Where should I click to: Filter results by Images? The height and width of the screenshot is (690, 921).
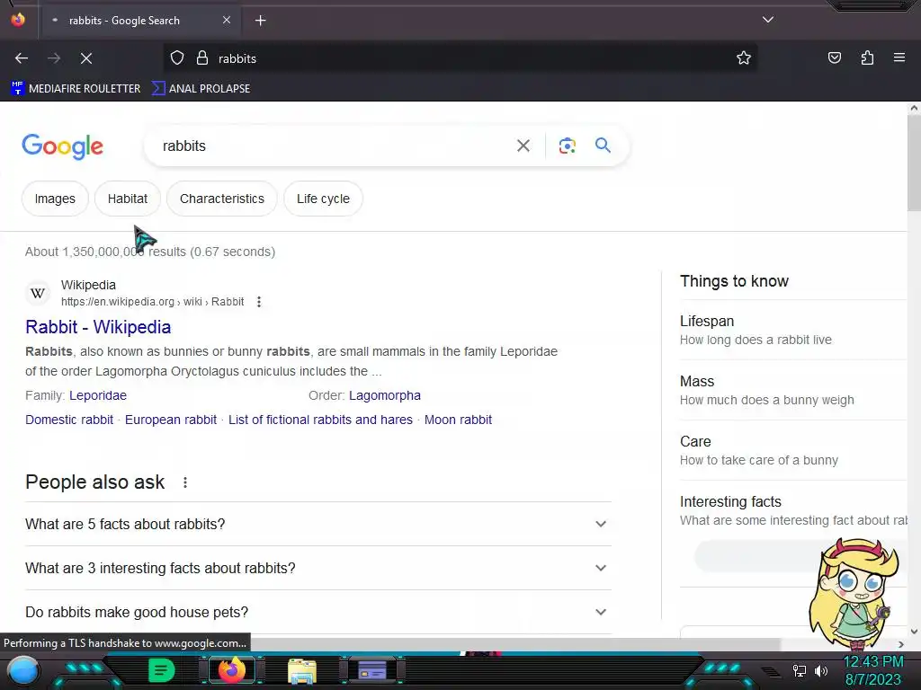point(55,199)
